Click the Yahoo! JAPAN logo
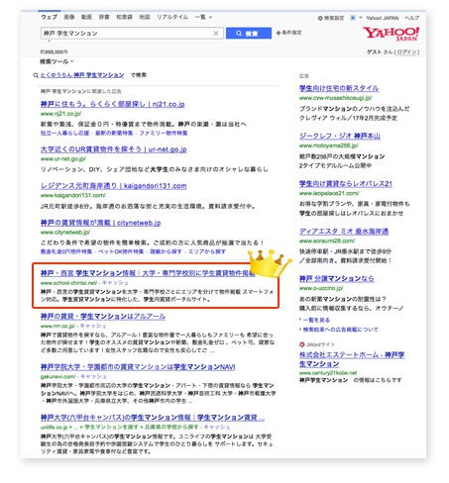Screen dimensions: 449x483 391,34
